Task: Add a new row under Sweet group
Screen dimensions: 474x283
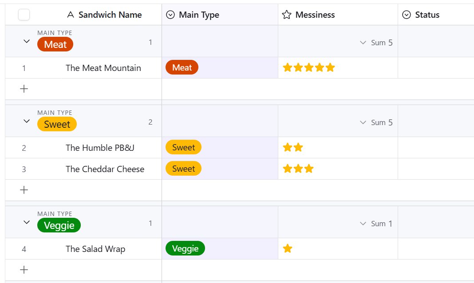Action: (24, 190)
